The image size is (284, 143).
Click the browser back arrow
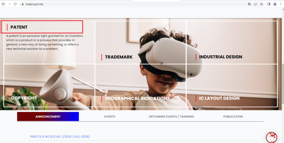coord(3,4)
